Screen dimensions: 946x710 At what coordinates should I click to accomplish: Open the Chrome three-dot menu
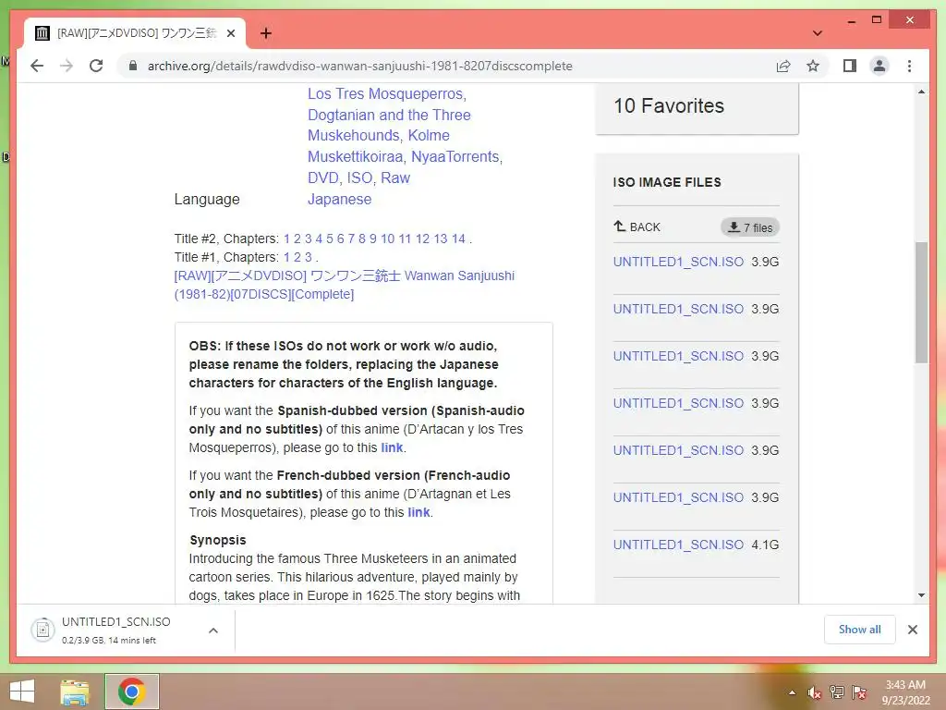pyautogui.click(x=909, y=66)
